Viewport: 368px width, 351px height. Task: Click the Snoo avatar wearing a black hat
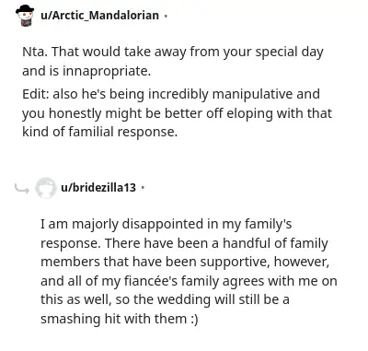click(x=25, y=16)
